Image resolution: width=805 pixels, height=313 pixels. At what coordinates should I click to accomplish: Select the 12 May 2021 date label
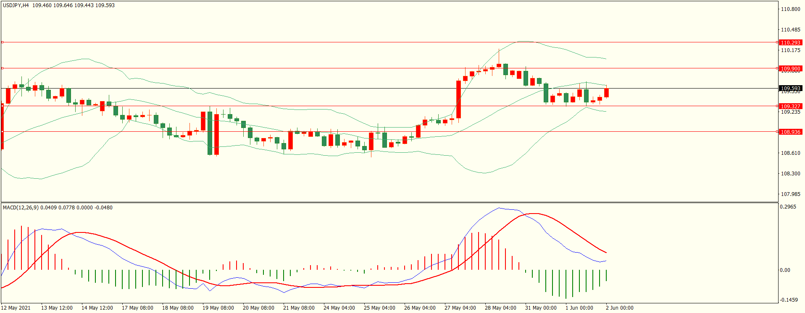coord(16,308)
